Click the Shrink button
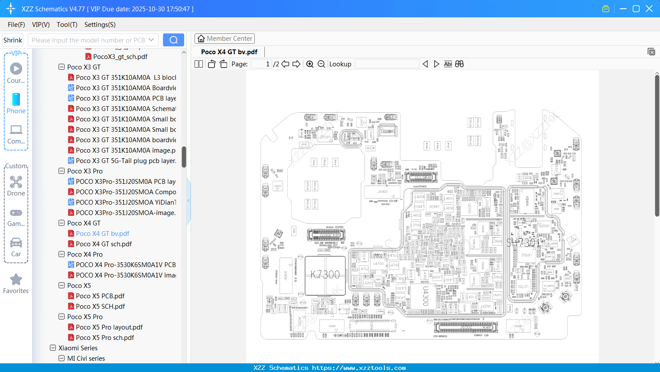Viewport: 660px width, 372px height. click(13, 40)
